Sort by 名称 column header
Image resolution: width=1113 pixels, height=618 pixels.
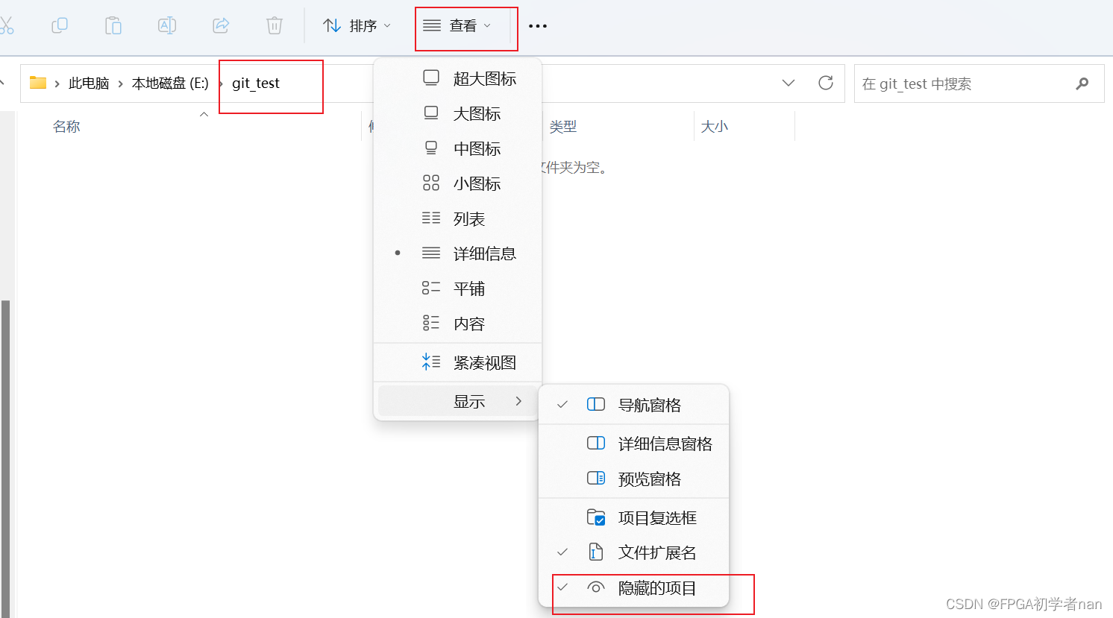click(x=66, y=127)
